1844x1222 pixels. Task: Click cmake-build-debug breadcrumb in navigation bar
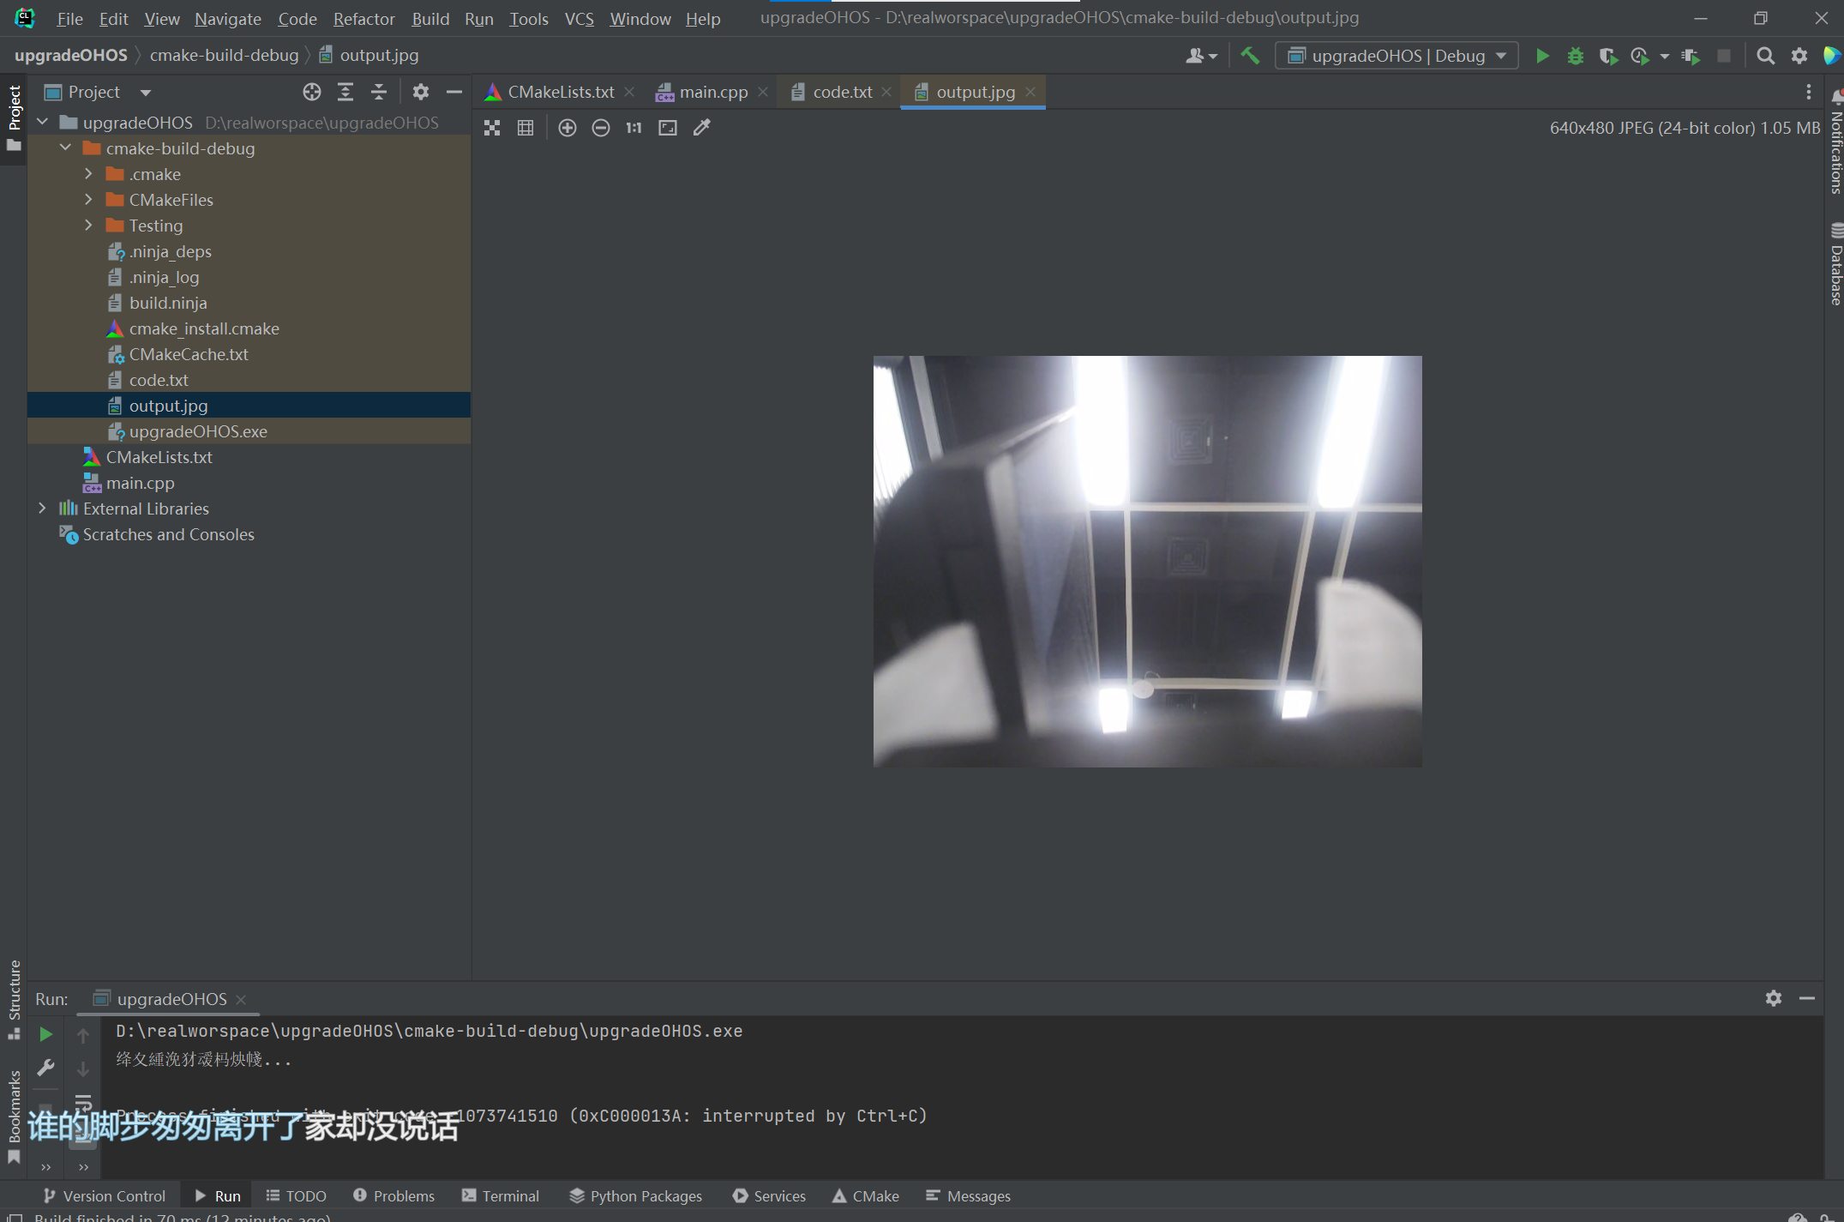coord(224,55)
